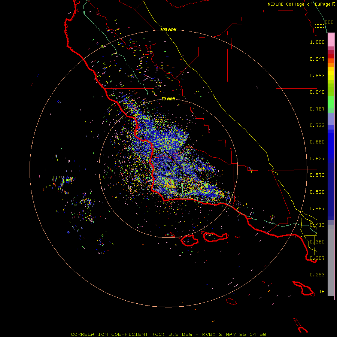Click the 0.253 scale value

tap(317, 275)
